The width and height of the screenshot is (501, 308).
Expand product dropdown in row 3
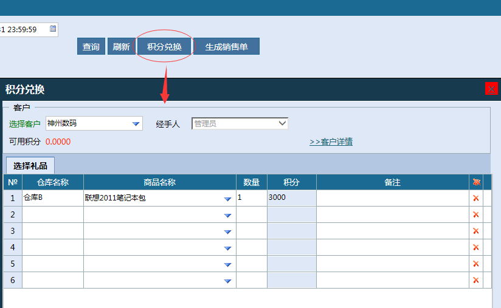click(227, 231)
